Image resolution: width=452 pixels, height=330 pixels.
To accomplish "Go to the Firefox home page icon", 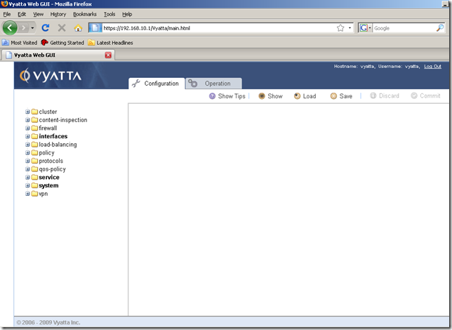I will (x=78, y=28).
